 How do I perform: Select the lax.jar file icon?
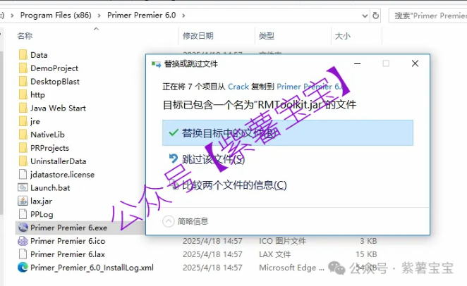[x=22, y=201]
